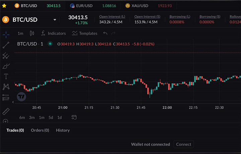Open the Trades (0) tab
Viewport: 241px width, 154px height.
pos(15,130)
